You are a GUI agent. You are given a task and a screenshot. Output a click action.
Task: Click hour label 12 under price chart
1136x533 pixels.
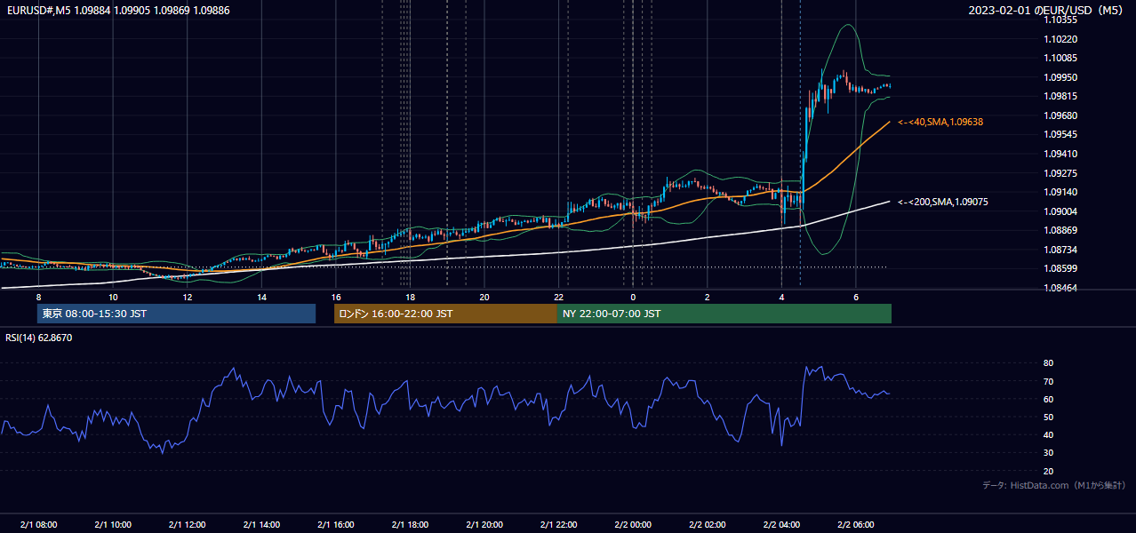(x=188, y=297)
